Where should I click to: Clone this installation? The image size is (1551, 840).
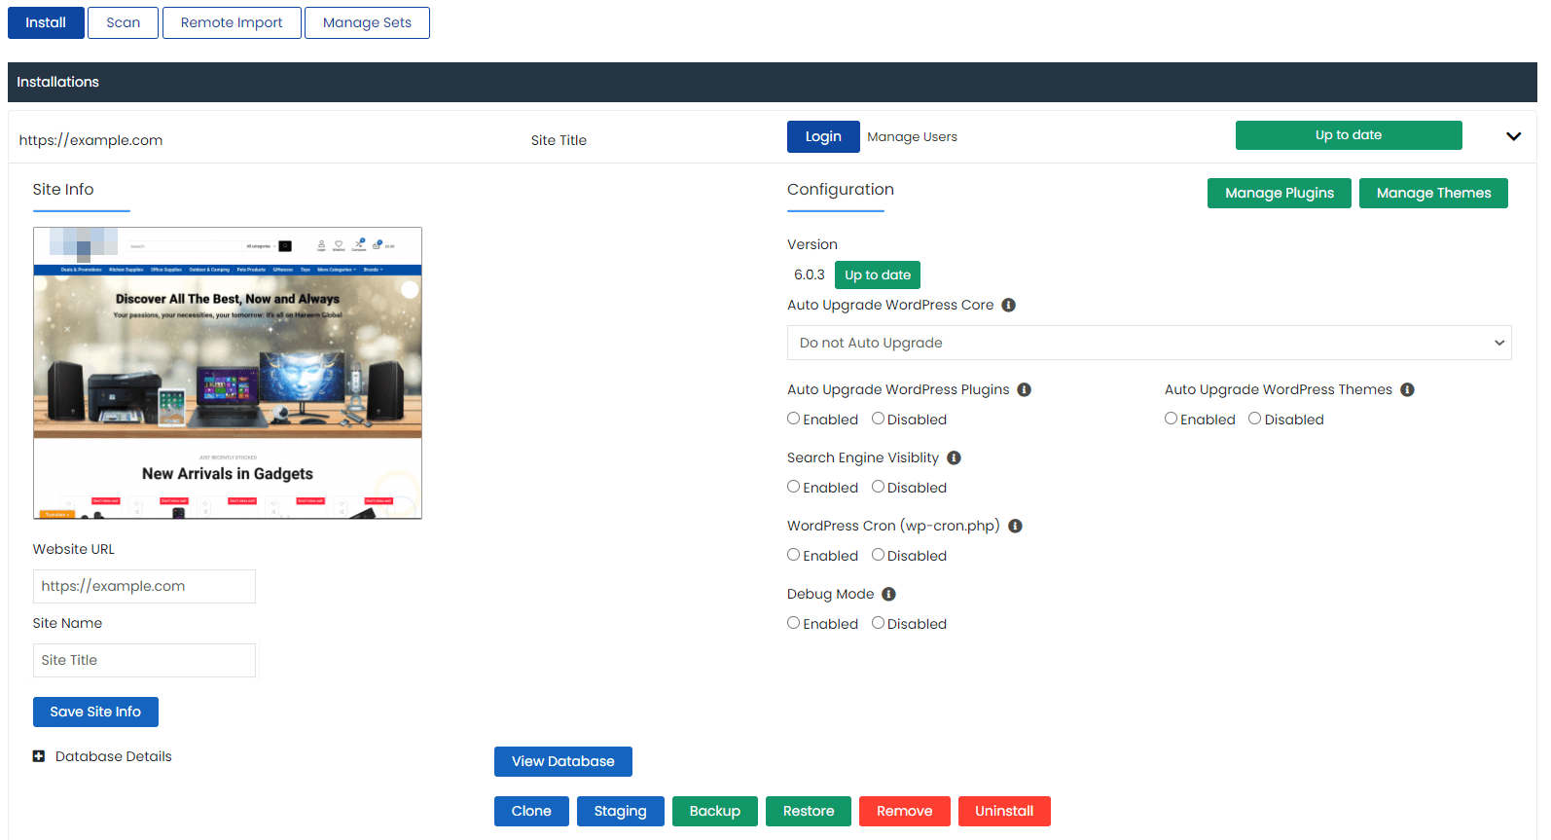click(x=531, y=811)
